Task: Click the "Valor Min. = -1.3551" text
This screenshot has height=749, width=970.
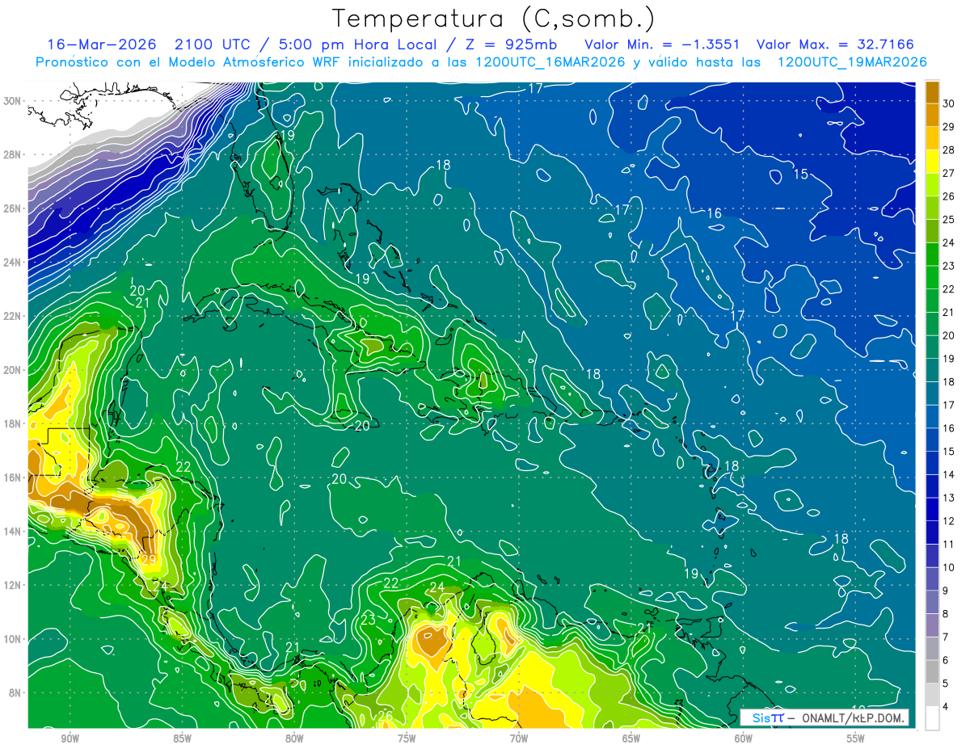Action: pos(662,44)
